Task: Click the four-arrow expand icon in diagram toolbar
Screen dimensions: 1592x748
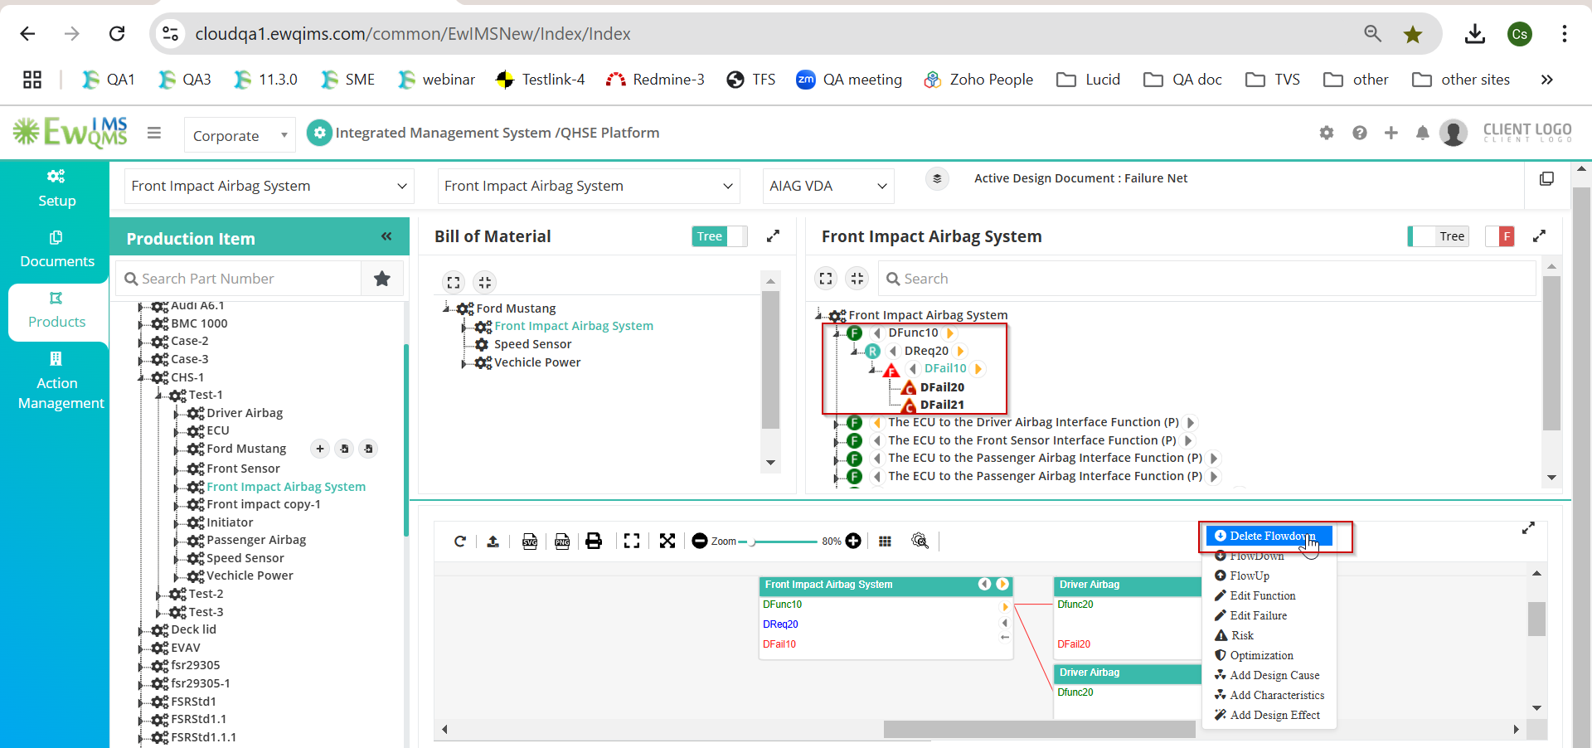Action: (x=667, y=542)
